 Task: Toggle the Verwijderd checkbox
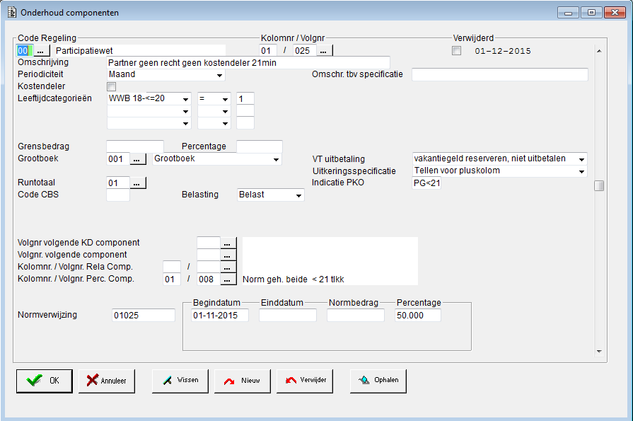pos(457,51)
